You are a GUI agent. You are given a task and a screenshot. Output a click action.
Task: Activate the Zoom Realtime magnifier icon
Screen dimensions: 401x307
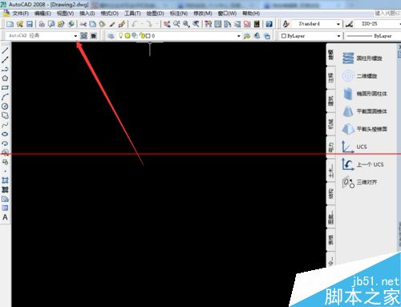click(x=176, y=24)
